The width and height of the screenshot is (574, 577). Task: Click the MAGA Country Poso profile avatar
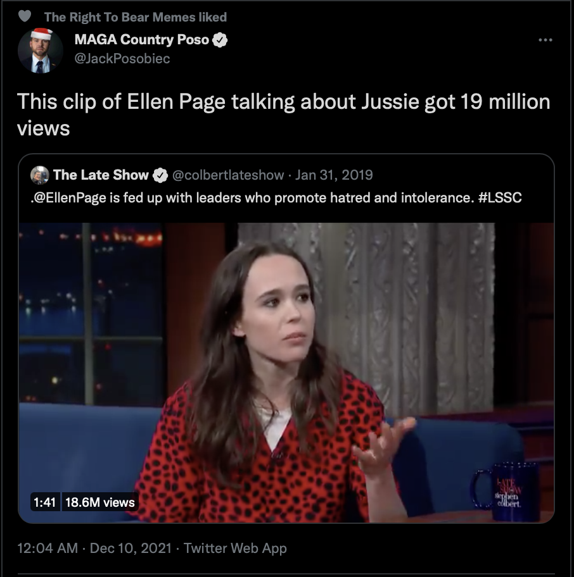click(x=40, y=51)
